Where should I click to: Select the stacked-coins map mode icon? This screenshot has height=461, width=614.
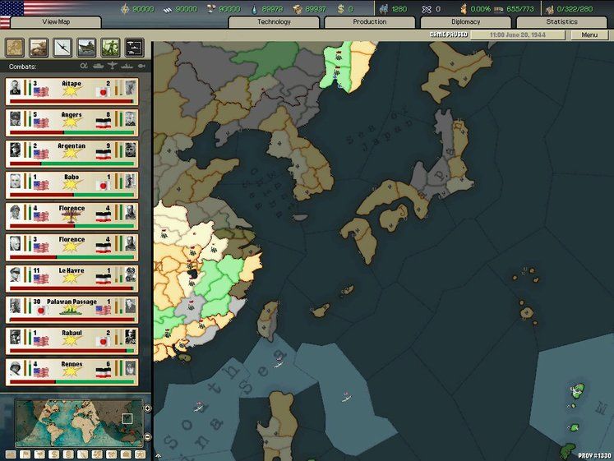68,454
